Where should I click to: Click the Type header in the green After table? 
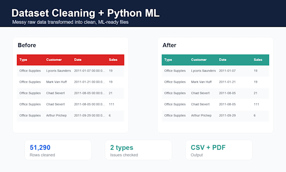click(x=168, y=60)
